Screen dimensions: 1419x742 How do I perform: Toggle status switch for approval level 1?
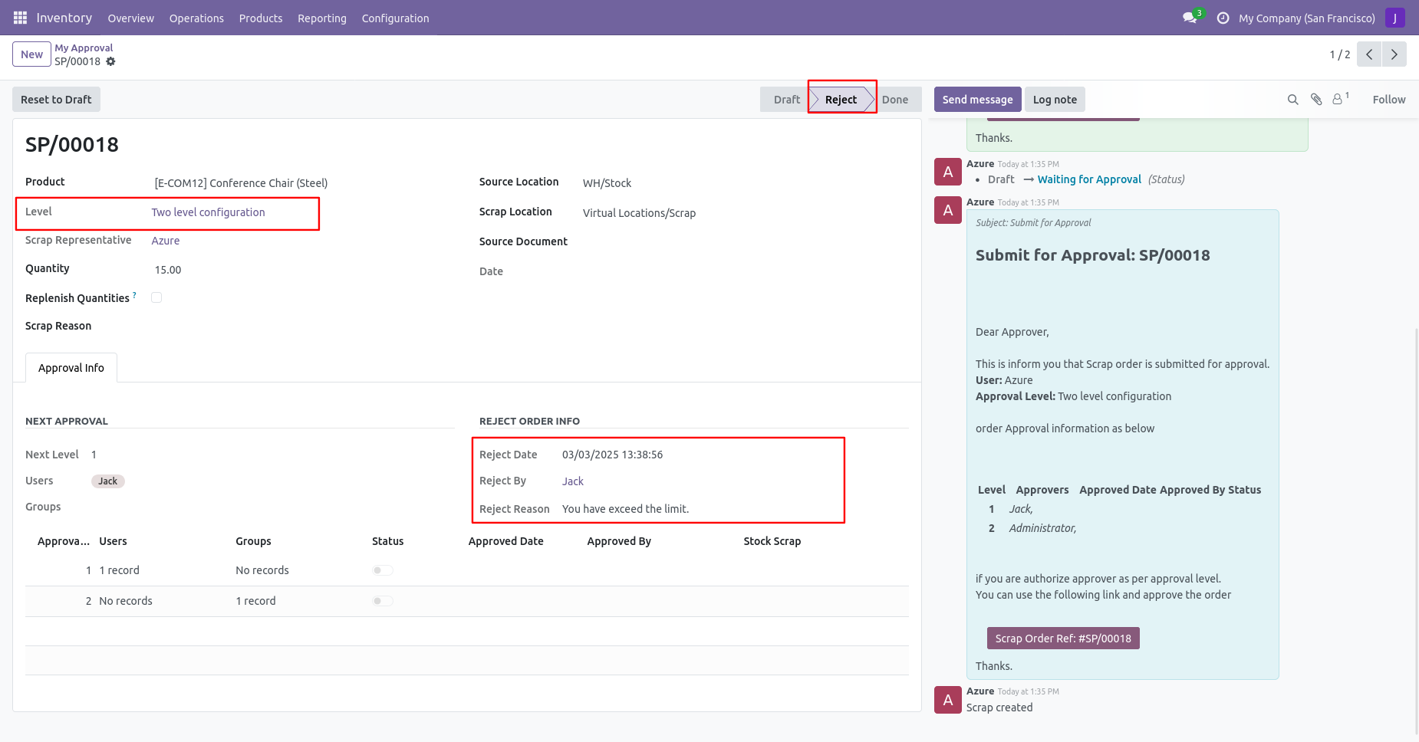tap(383, 570)
